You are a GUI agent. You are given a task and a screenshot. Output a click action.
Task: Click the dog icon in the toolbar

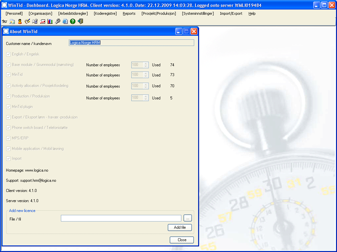pos(5,21)
